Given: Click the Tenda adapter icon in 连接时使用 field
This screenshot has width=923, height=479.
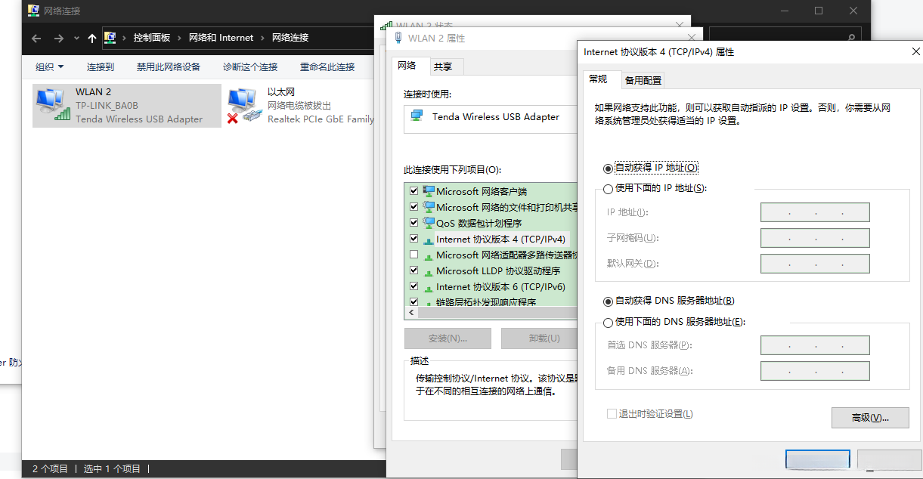Looking at the screenshot, I should [x=417, y=116].
